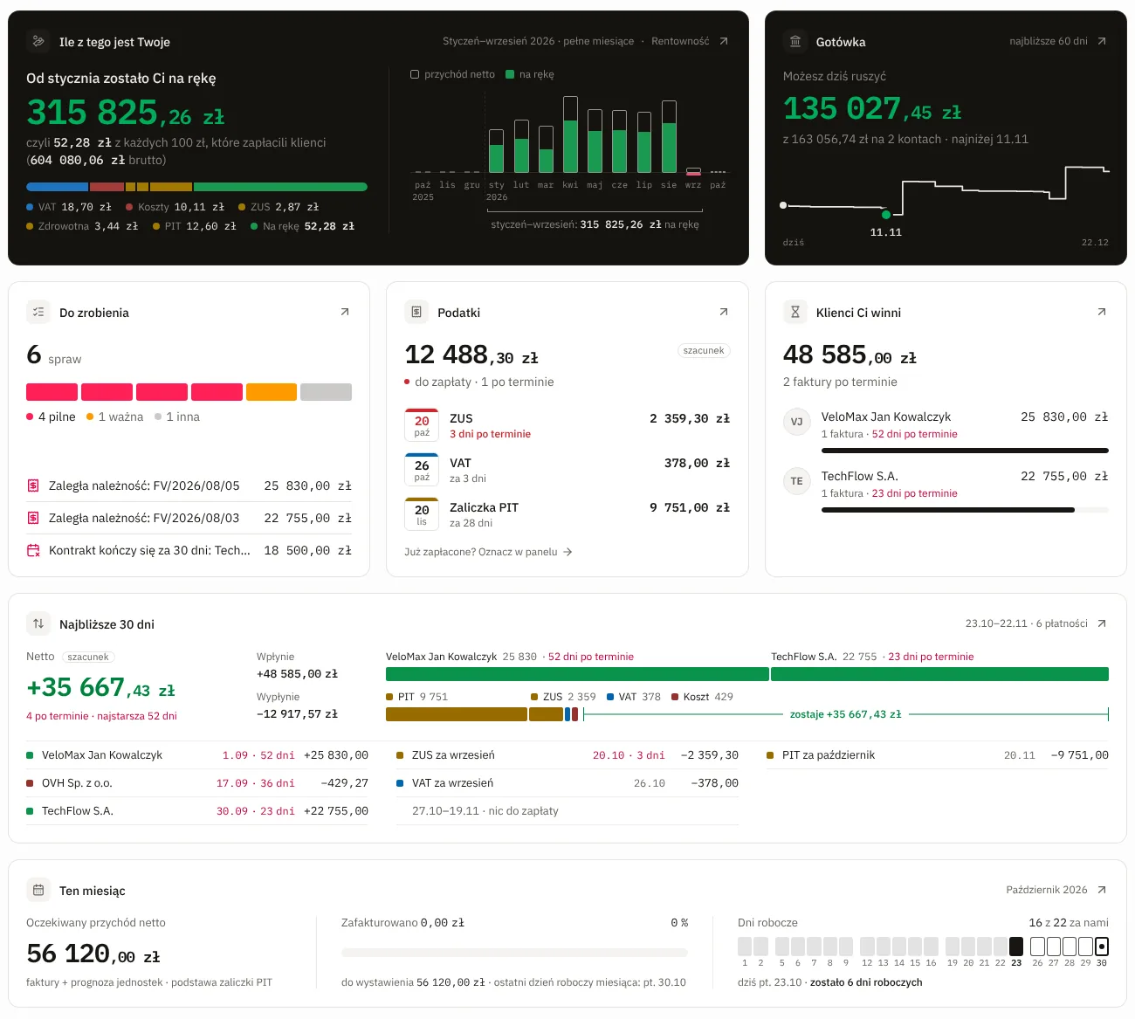
Task: Click the checklist icon beside Do zrobienia
Action: click(x=38, y=312)
